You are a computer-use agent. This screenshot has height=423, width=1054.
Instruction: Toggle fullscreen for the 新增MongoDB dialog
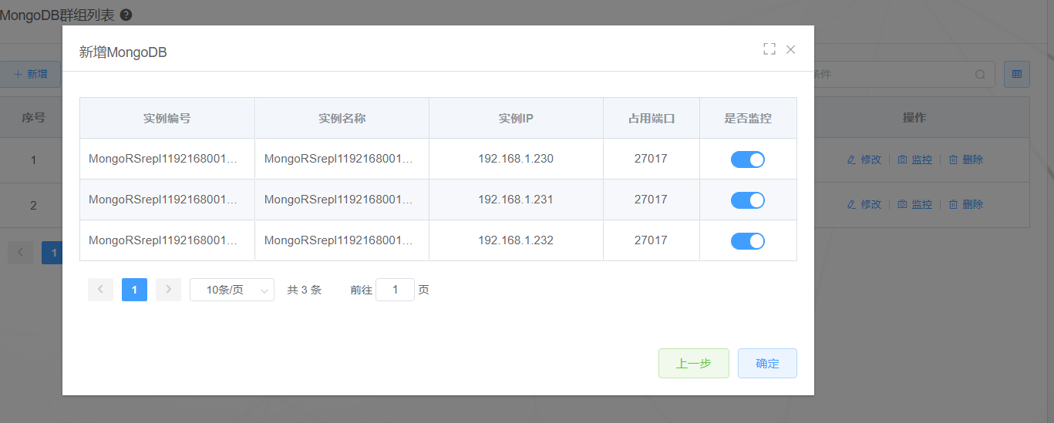(x=769, y=49)
